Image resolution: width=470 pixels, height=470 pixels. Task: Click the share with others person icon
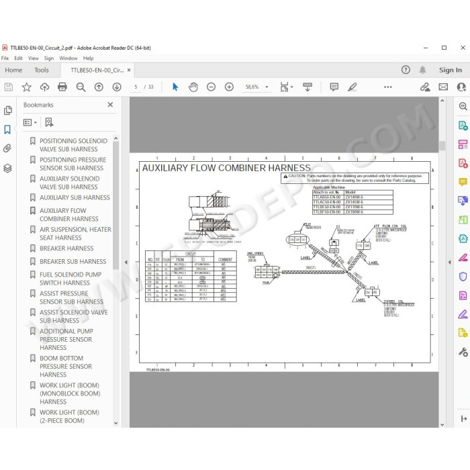[x=461, y=87]
